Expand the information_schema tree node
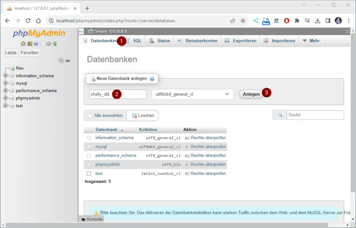 tap(5, 76)
